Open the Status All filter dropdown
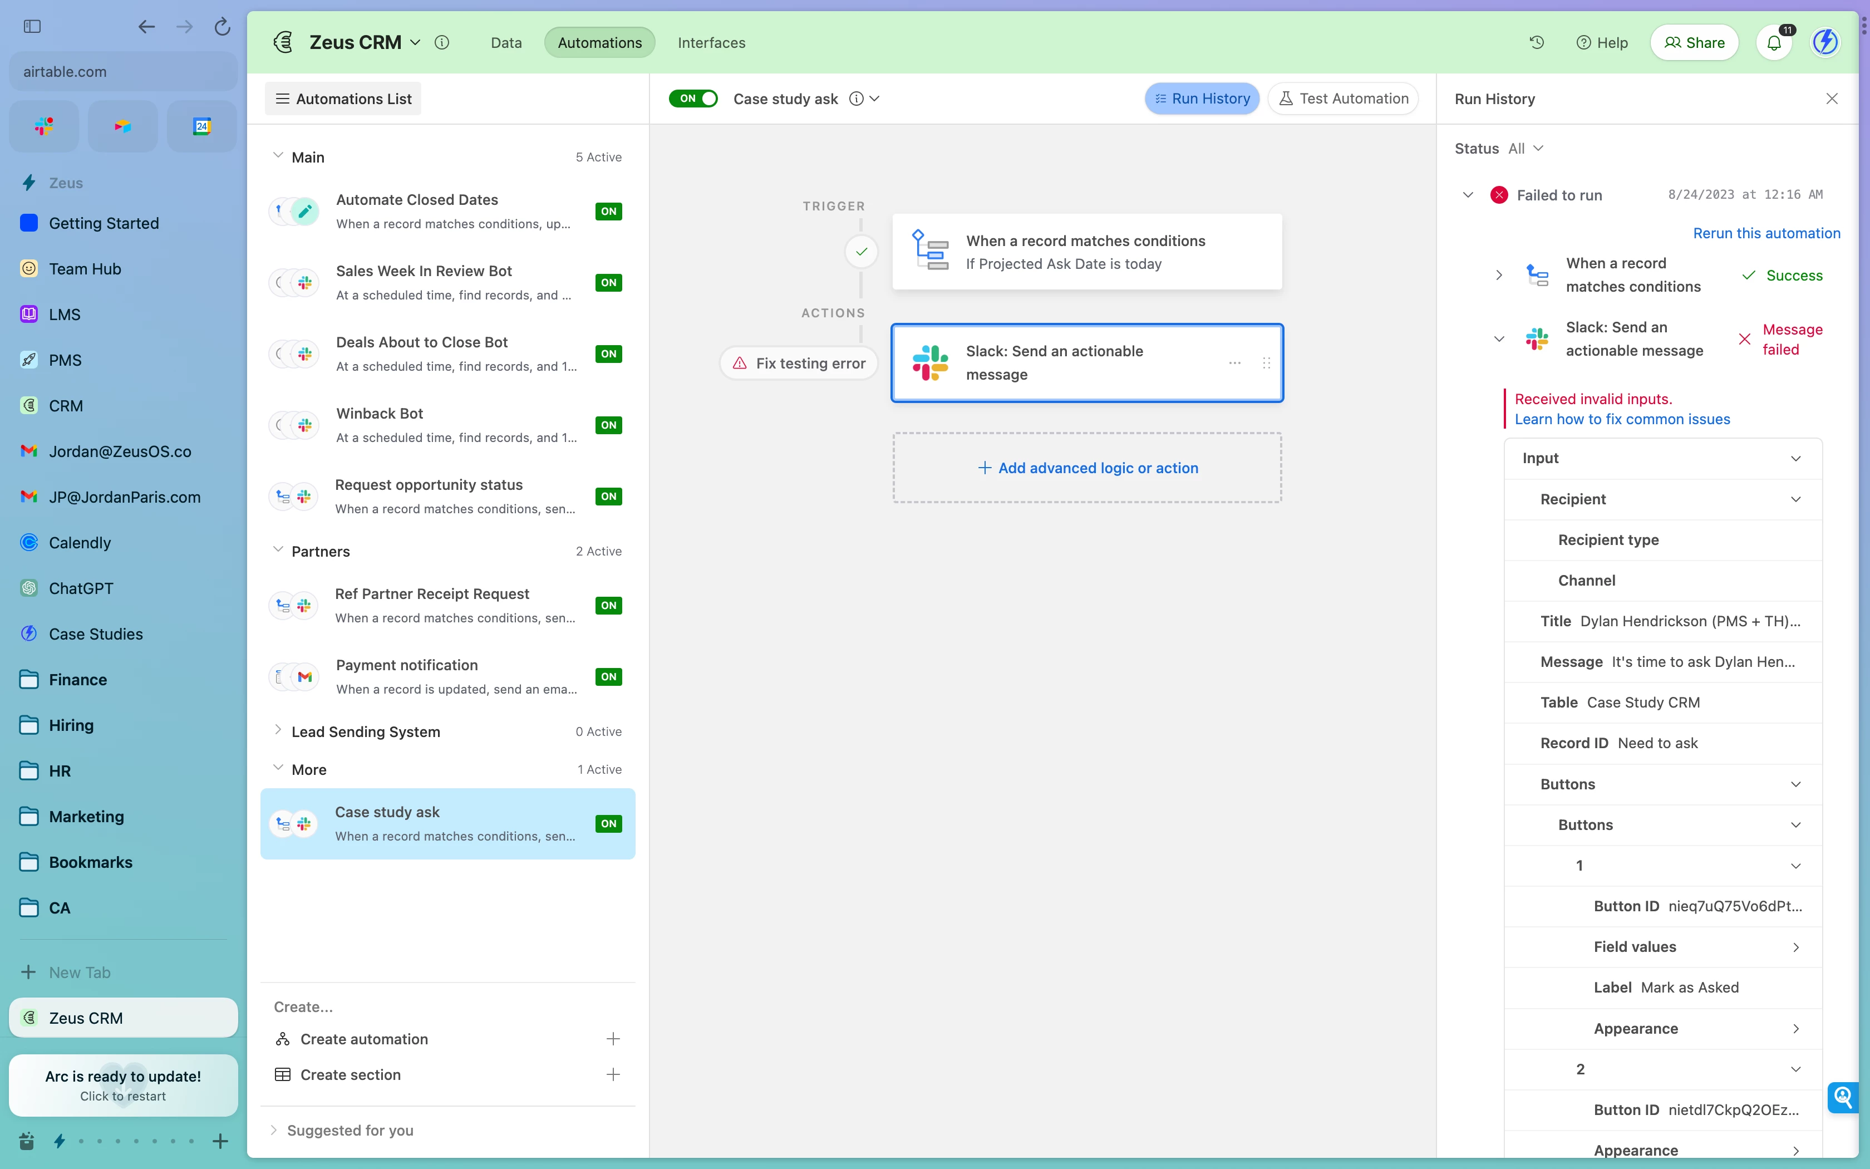The width and height of the screenshot is (1870, 1169). pyautogui.click(x=1525, y=149)
